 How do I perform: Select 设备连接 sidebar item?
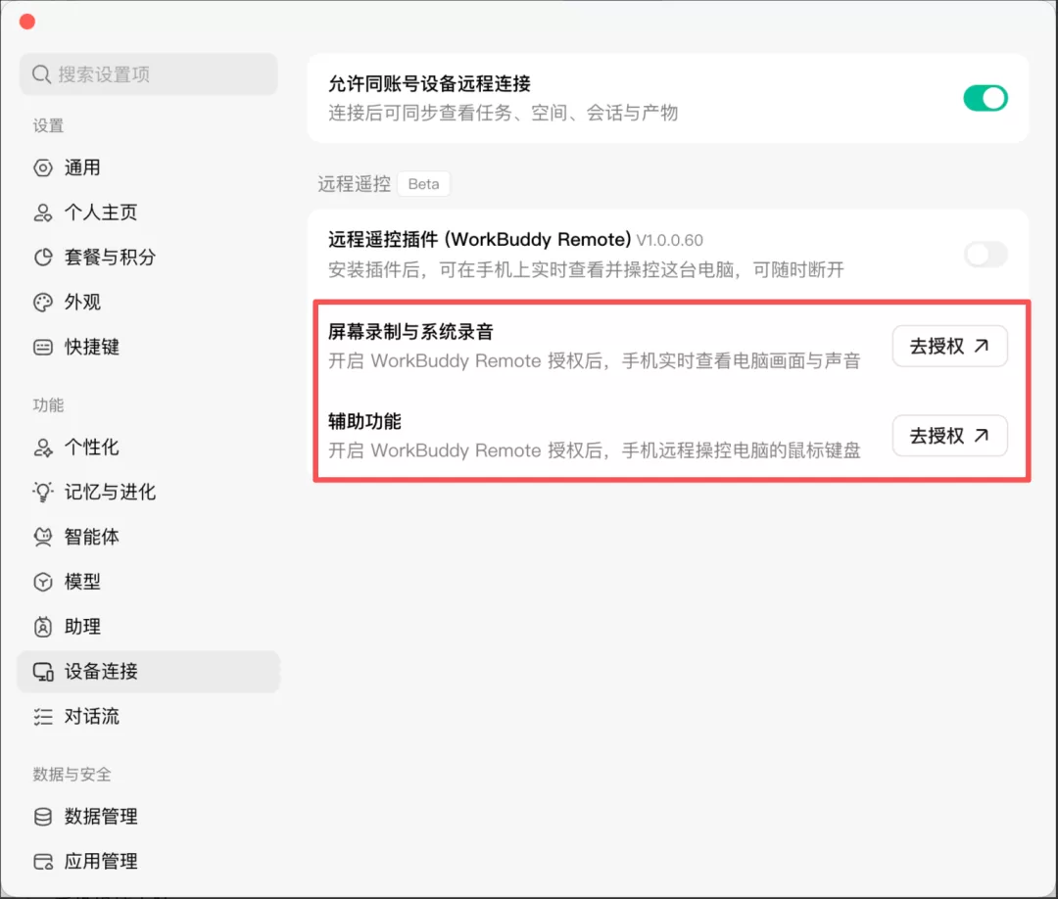tap(149, 672)
